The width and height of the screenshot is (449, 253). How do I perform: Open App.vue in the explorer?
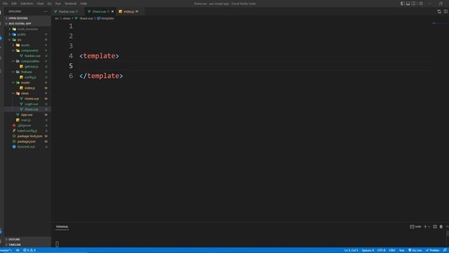pyautogui.click(x=27, y=115)
